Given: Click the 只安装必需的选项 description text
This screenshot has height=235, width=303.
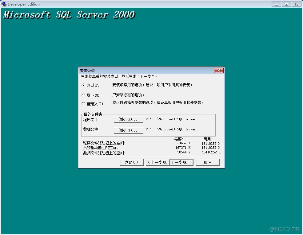Looking at the screenshot, I should [128, 95].
